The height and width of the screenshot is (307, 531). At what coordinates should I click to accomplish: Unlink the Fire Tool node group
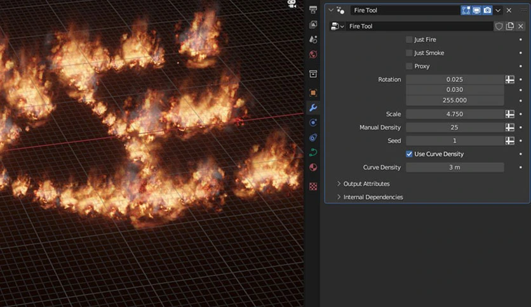pyautogui.click(x=520, y=27)
